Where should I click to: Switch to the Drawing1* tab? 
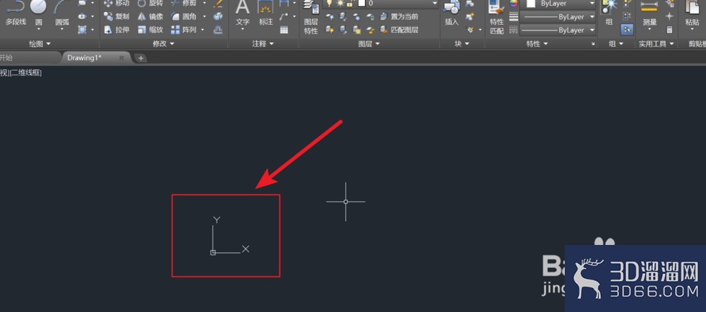coord(93,58)
